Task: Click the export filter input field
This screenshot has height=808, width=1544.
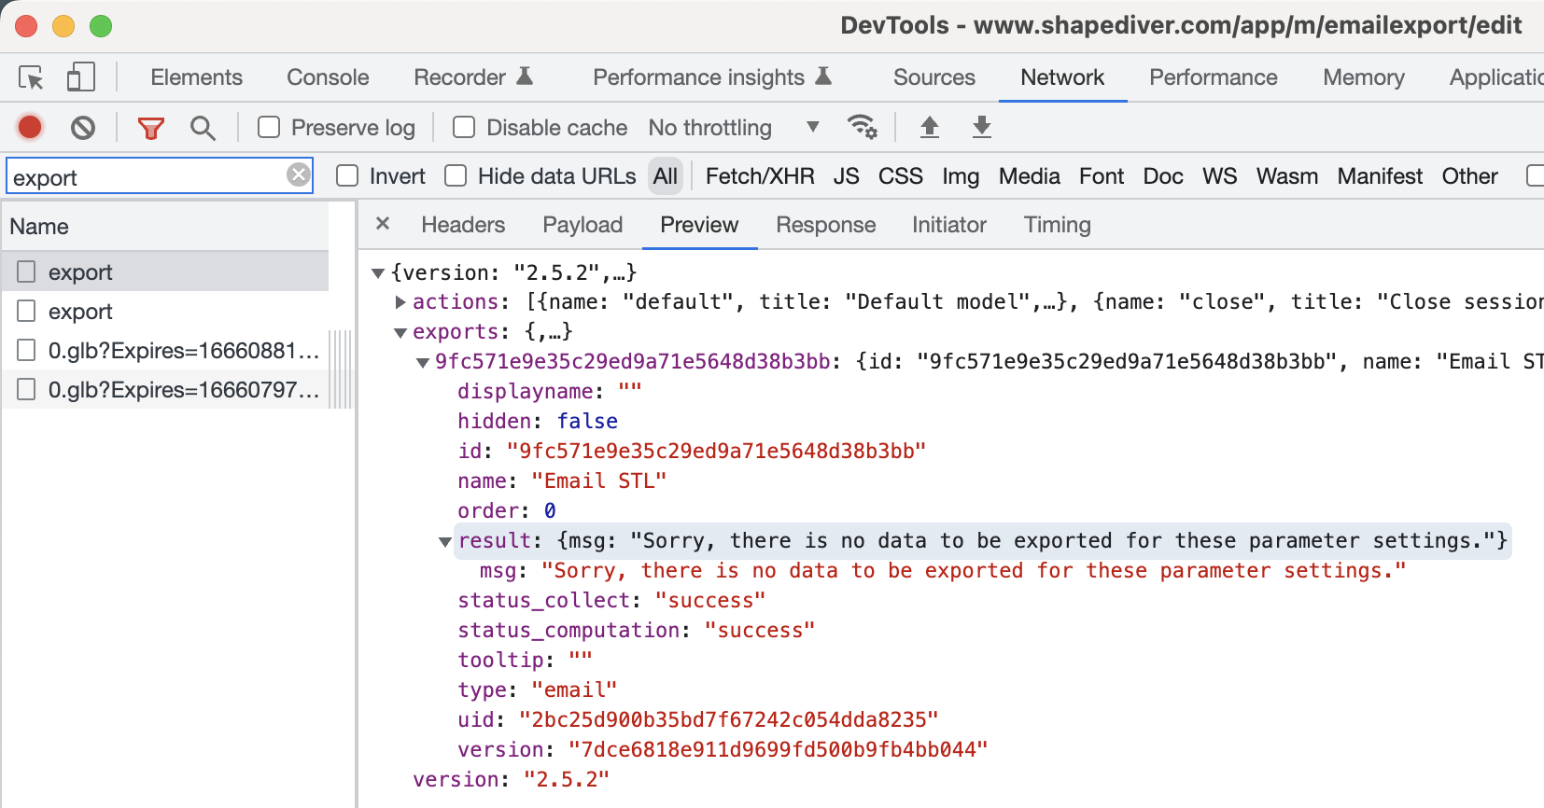Action: [145, 177]
